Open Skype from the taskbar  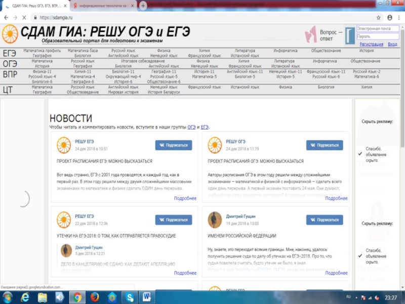tap(130, 297)
